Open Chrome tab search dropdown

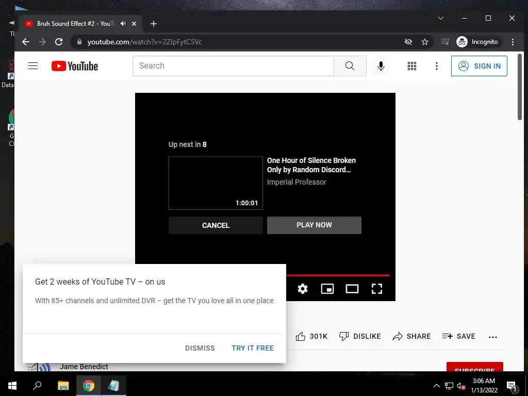(x=440, y=18)
